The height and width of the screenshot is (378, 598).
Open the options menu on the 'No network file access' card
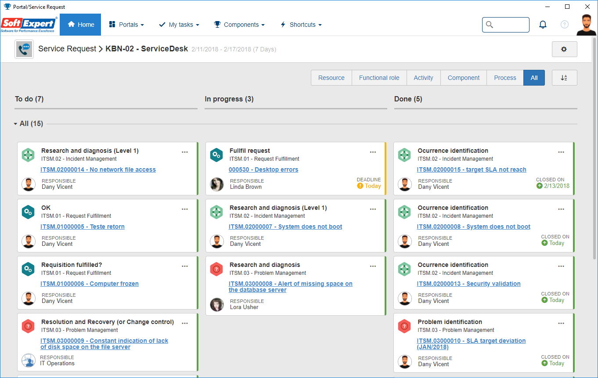[x=185, y=152]
